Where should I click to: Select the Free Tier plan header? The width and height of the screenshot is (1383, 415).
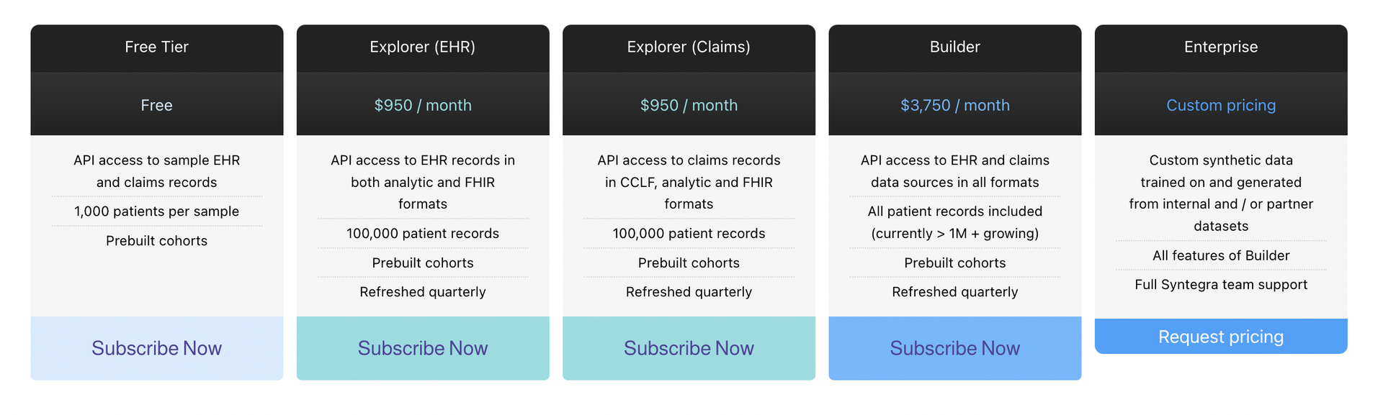(x=156, y=47)
